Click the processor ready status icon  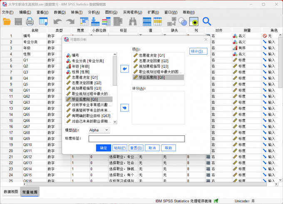pyautogui.click(x=216, y=201)
